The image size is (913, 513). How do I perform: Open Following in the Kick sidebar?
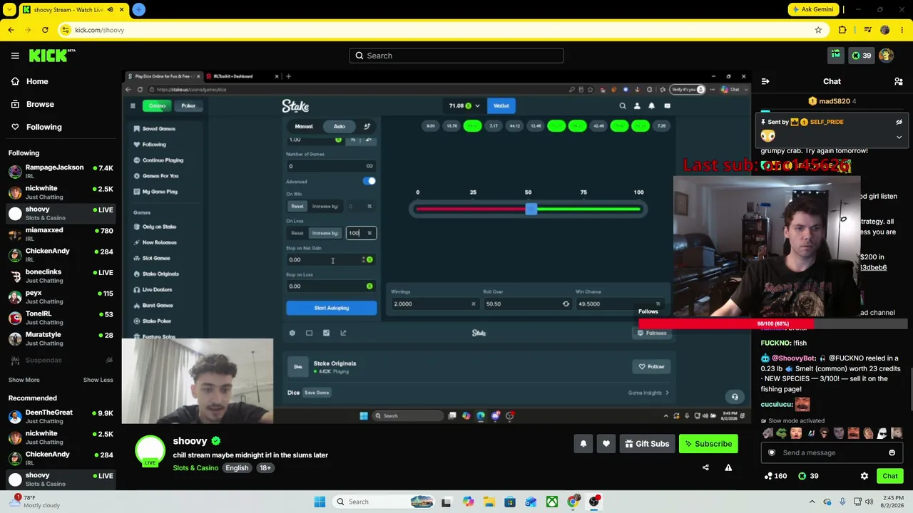point(44,127)
